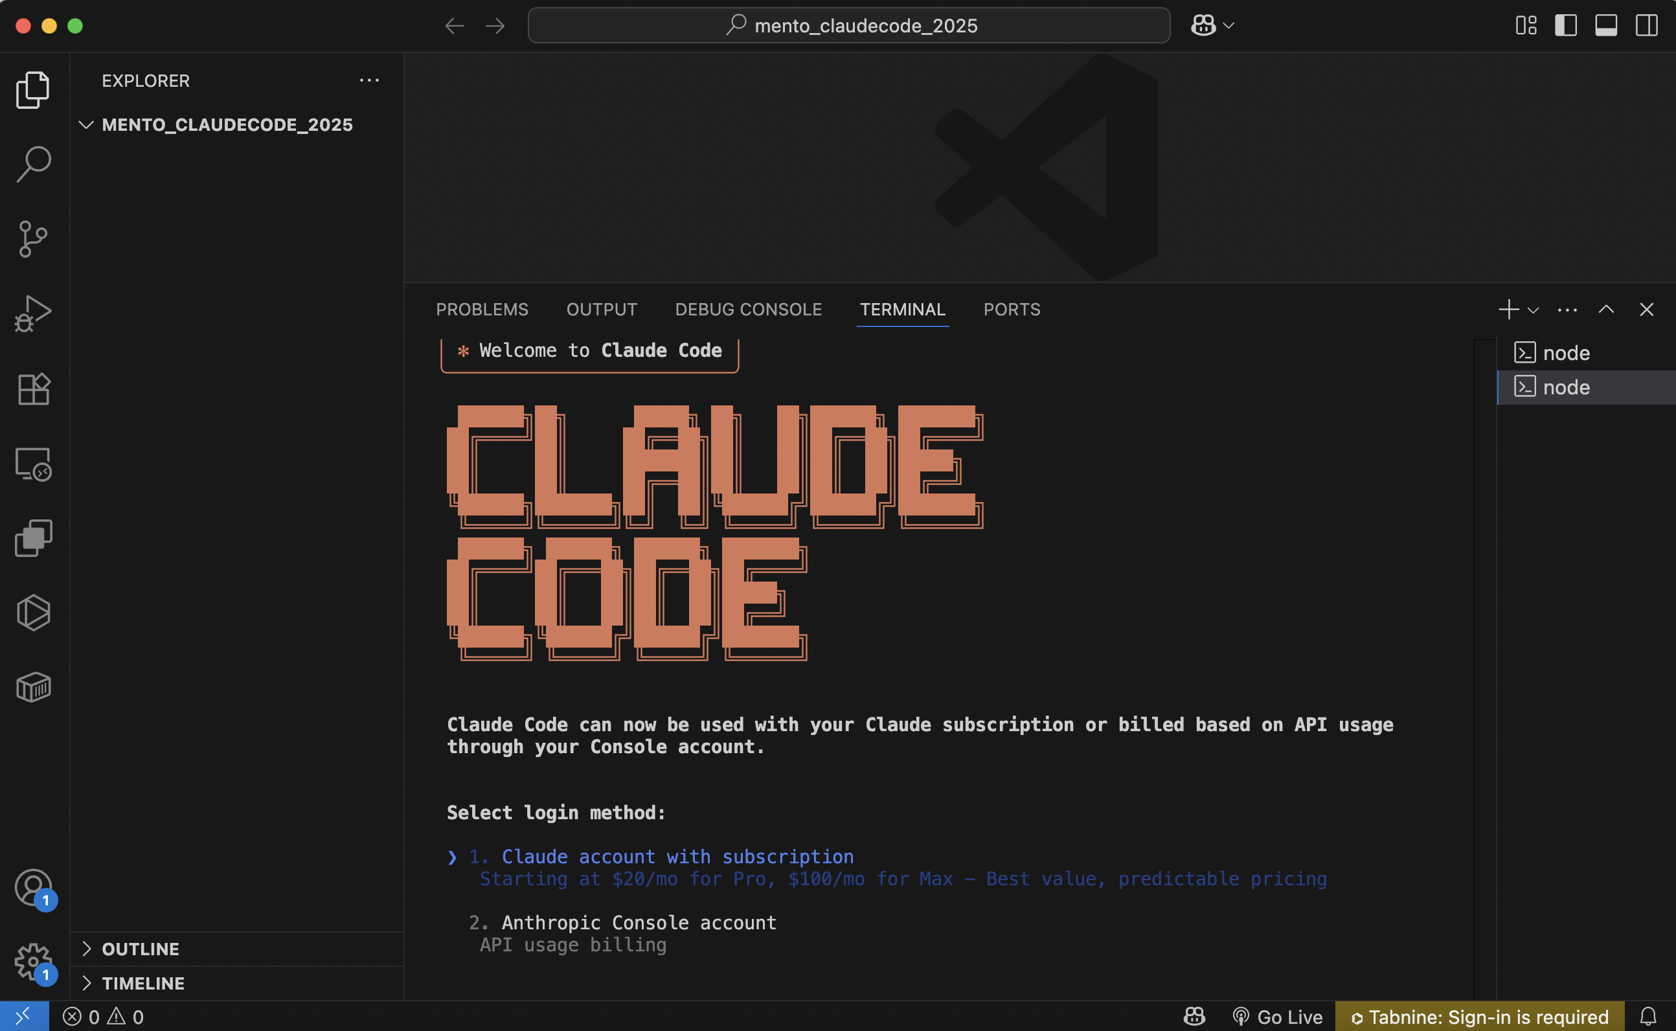Click the Go Live status bar button

pyautogui.click(x=1278, y=1017)
